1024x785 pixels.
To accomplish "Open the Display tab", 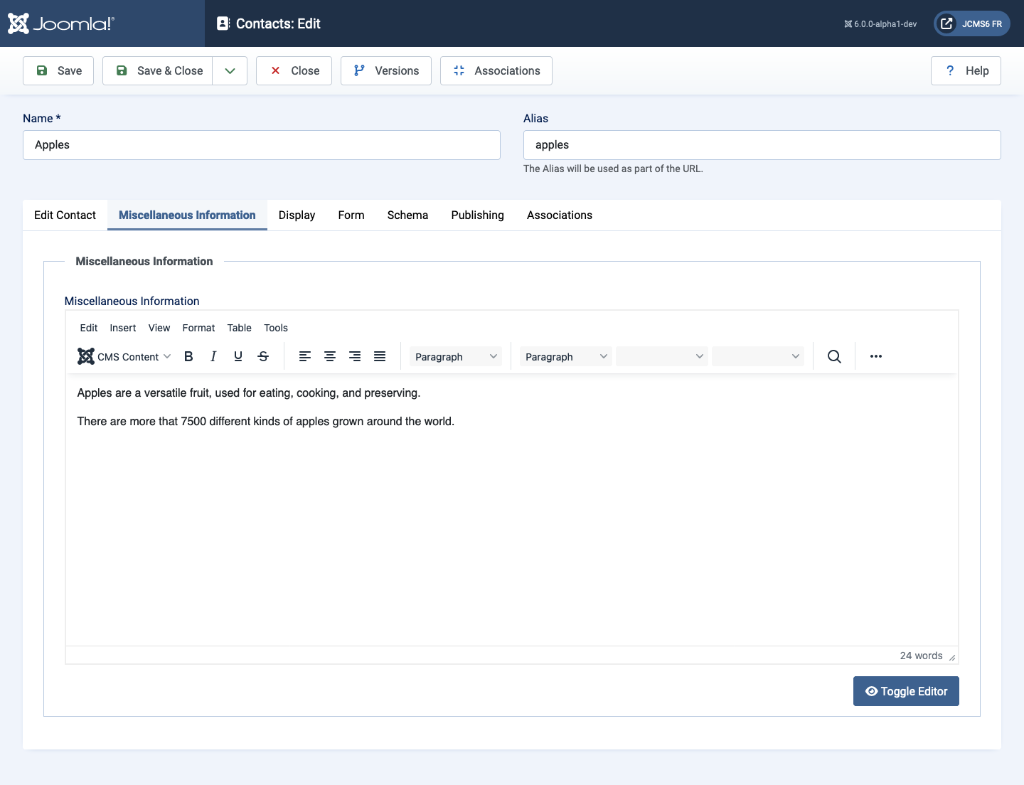I will click(x=297, y=215).
